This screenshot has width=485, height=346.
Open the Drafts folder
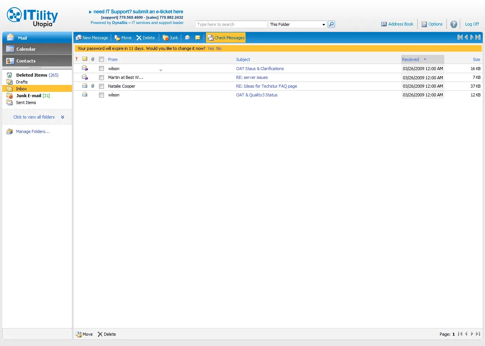pyautogui.click(x=22, y=82)
